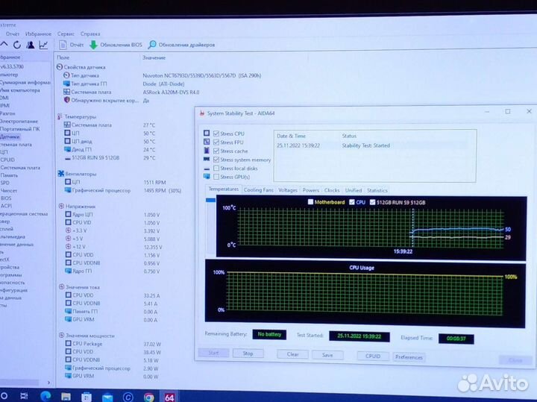Open the Справка menu

click(90, 34)
